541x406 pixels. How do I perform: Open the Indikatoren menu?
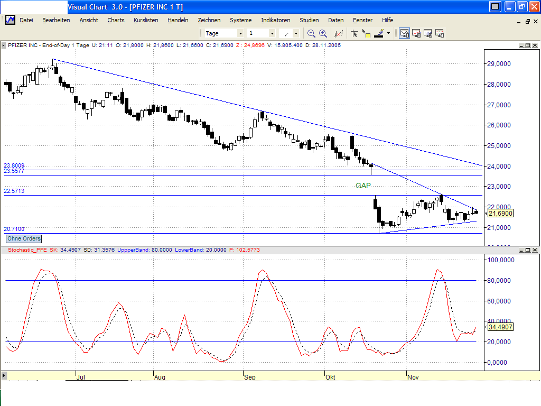point(275,21)
